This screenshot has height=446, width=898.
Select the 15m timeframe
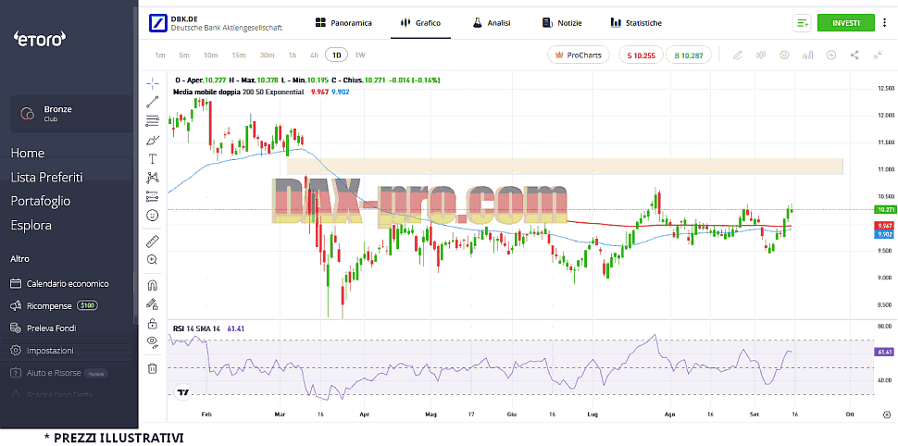pyautogui.click(x=239, y=55)
